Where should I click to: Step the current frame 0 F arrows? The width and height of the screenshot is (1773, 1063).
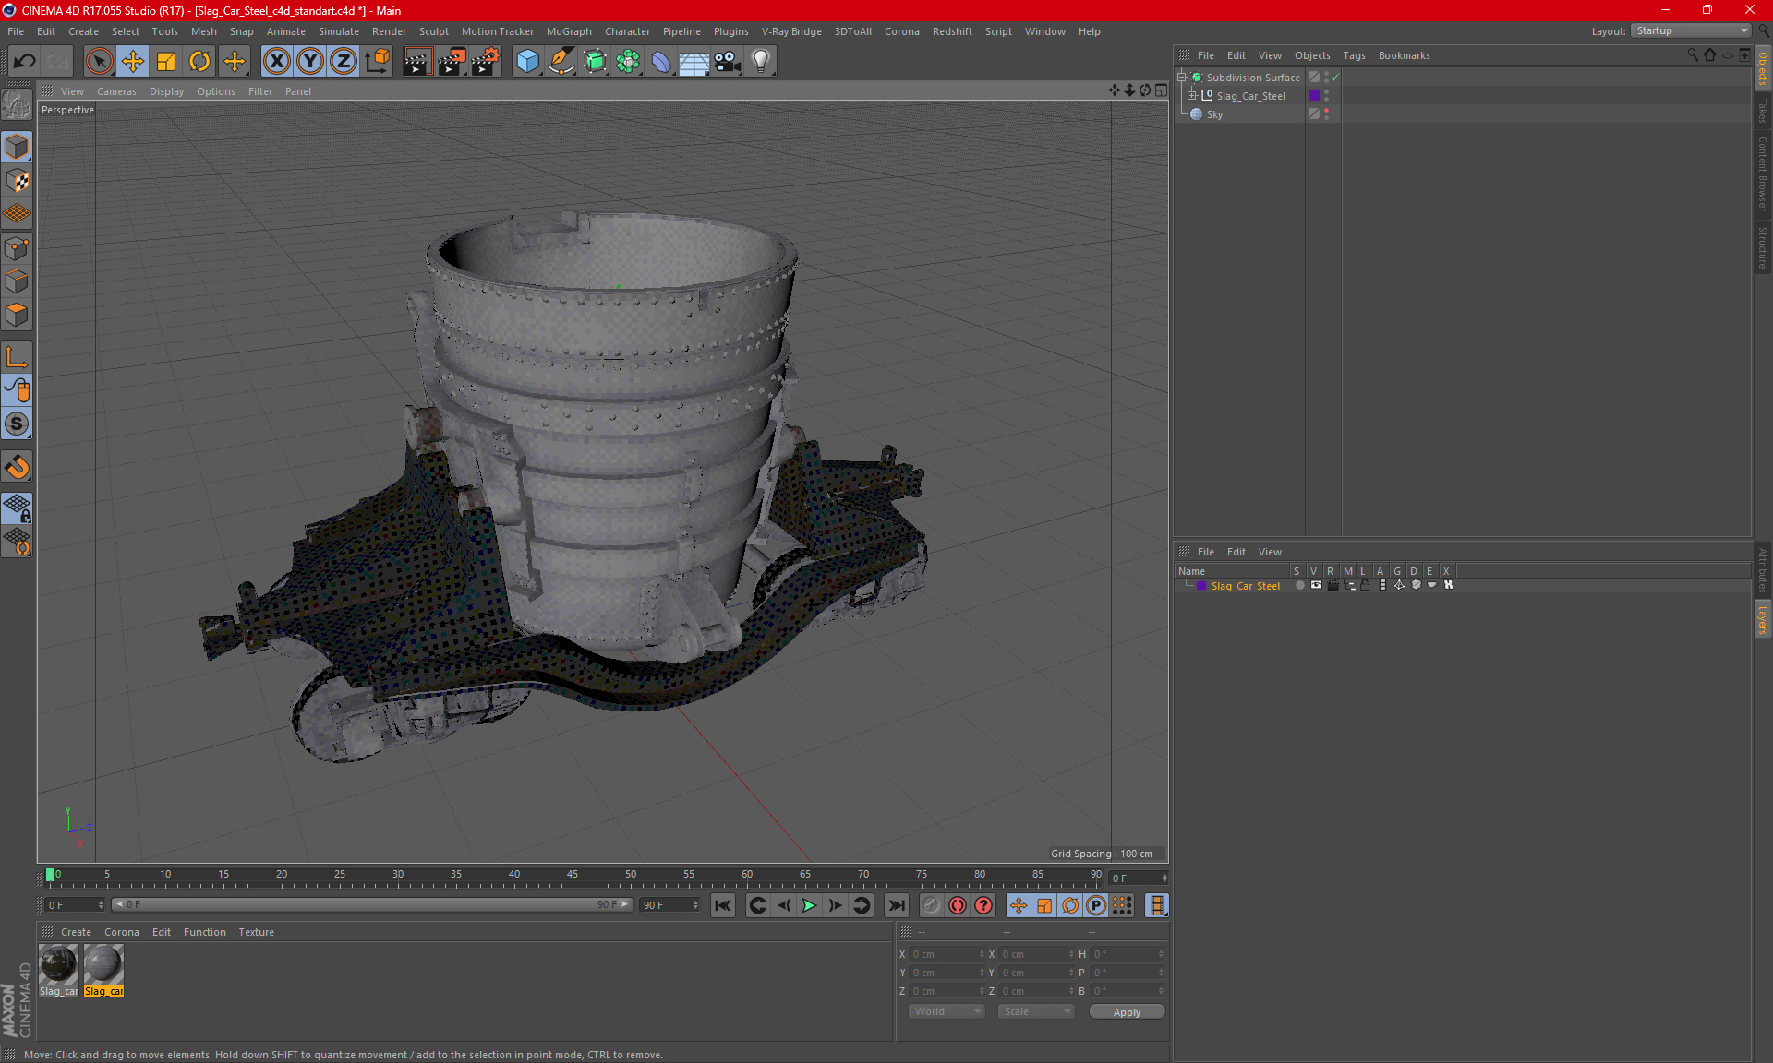(1164, 878)
